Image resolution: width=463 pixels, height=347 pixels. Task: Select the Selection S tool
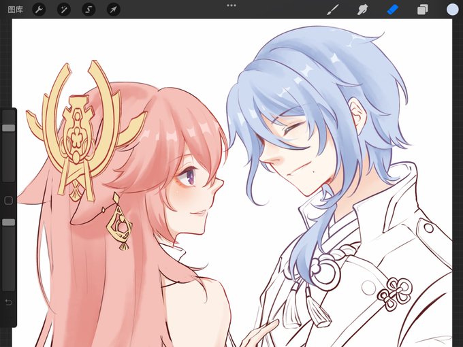pos(89,10)
